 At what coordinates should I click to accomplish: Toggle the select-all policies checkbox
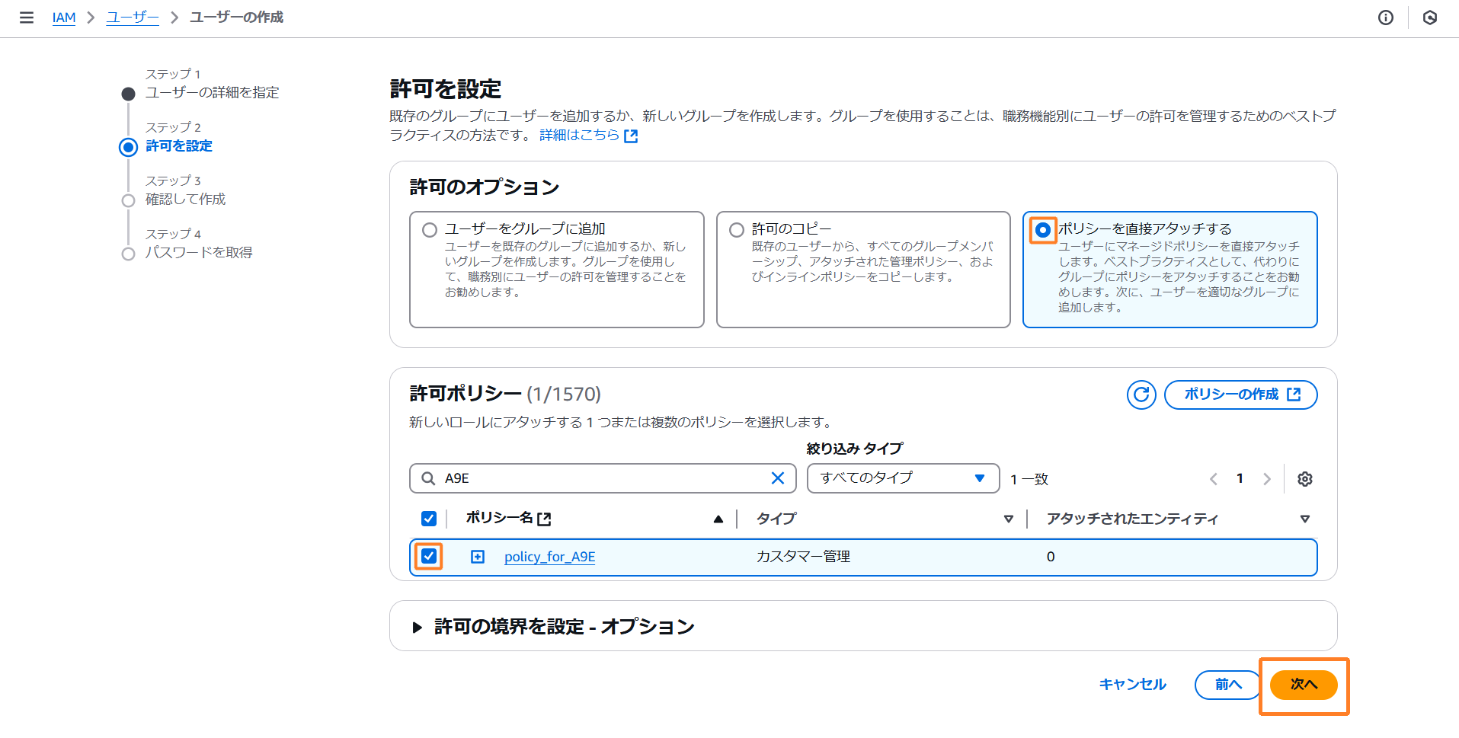429,519
